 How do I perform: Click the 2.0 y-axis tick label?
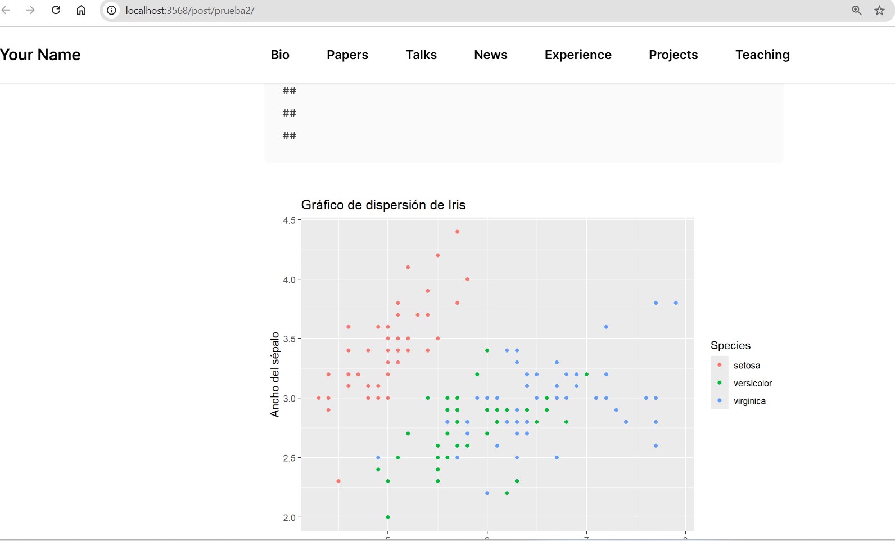(289, 517)
